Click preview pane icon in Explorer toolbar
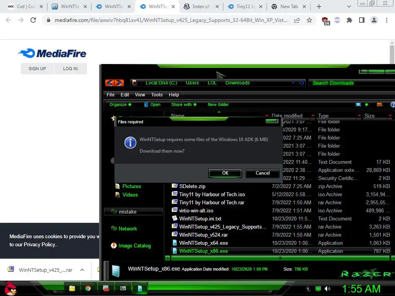The width and height of the screenshot is (395, 296). click(x=380, y=104)
